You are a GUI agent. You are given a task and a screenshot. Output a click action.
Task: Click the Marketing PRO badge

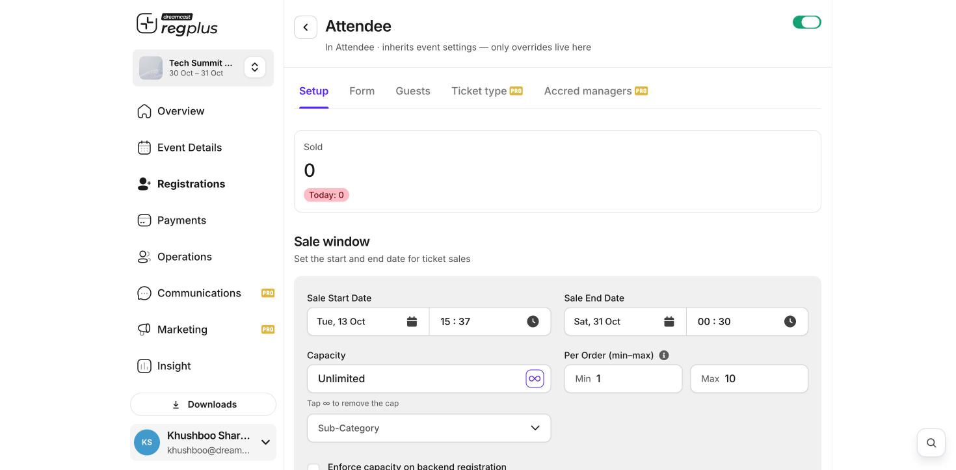coord(268,330)
